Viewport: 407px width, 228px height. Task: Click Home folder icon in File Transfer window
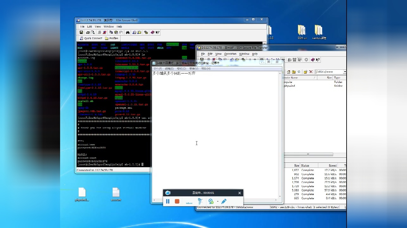(x=289, y=72)
